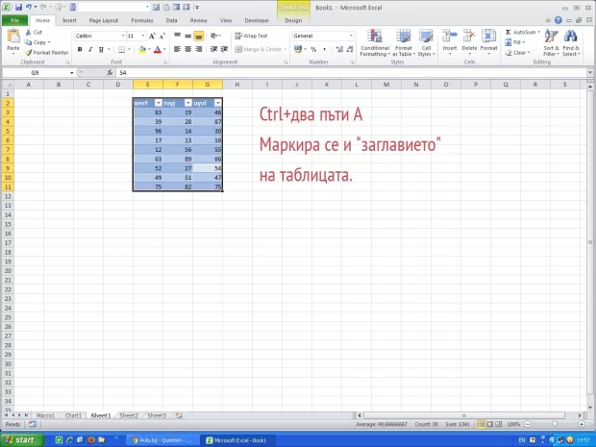Screen dimensions: 596x447
Task: Switch to the Page Layout tab
Action: pyautogui.click(x=104, y=20)
